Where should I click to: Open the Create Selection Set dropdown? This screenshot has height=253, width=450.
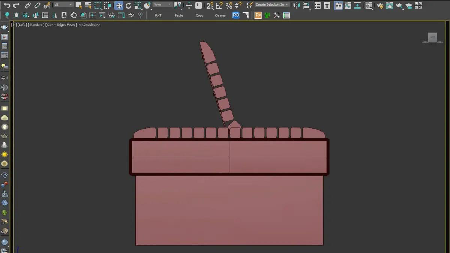tap(272, 5)
